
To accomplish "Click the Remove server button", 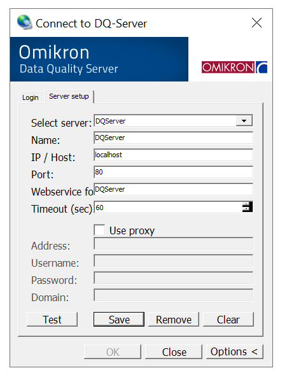I will (174, 320).
